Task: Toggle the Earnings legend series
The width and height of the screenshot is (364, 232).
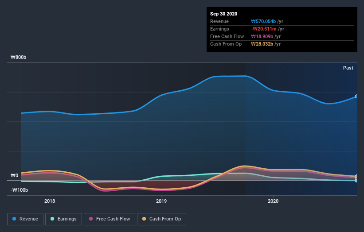Action: click(63, 219)
